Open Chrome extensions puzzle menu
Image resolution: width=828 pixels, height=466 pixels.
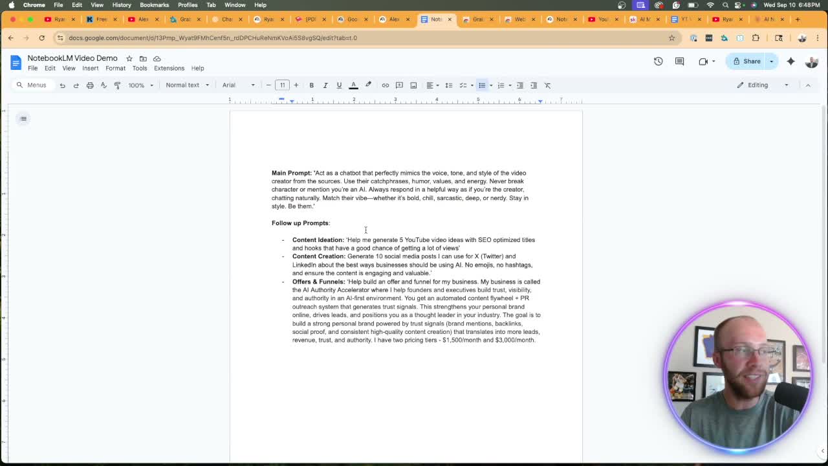click(x=756, y=38)
